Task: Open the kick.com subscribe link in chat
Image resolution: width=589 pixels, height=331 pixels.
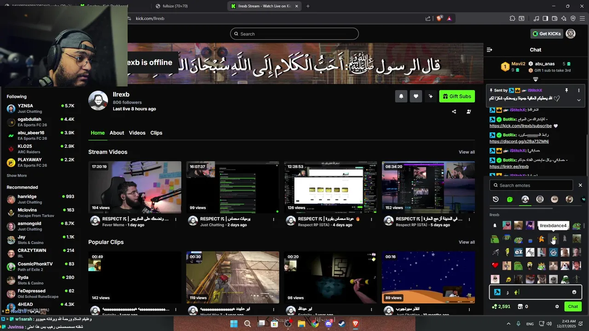Action: click(x=520, y=126)
